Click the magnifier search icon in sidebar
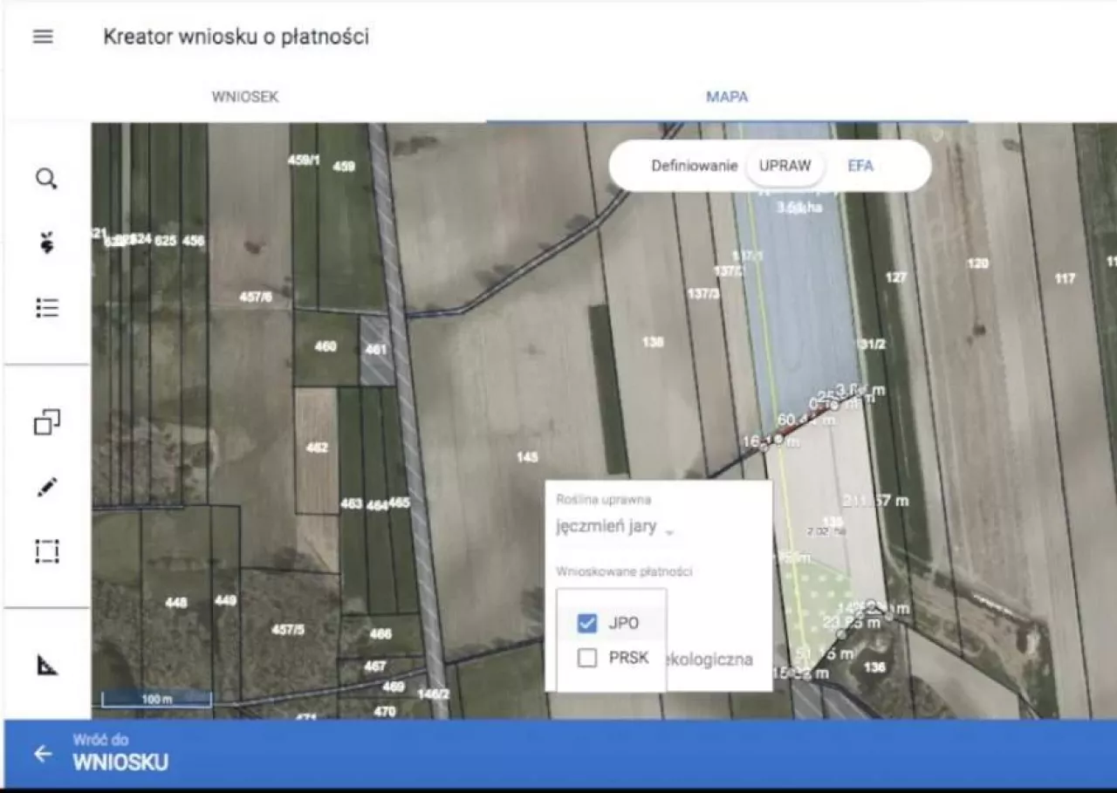Image resolution: width=1117 pixels, height=793 pixels. [46, 180]
